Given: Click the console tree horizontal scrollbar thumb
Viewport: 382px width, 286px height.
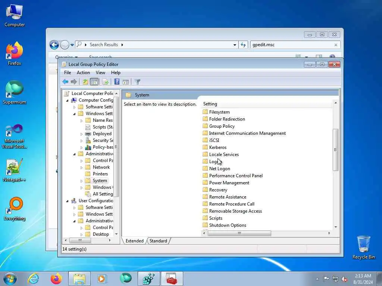Looking at the screenshot, I should (80, 240).
